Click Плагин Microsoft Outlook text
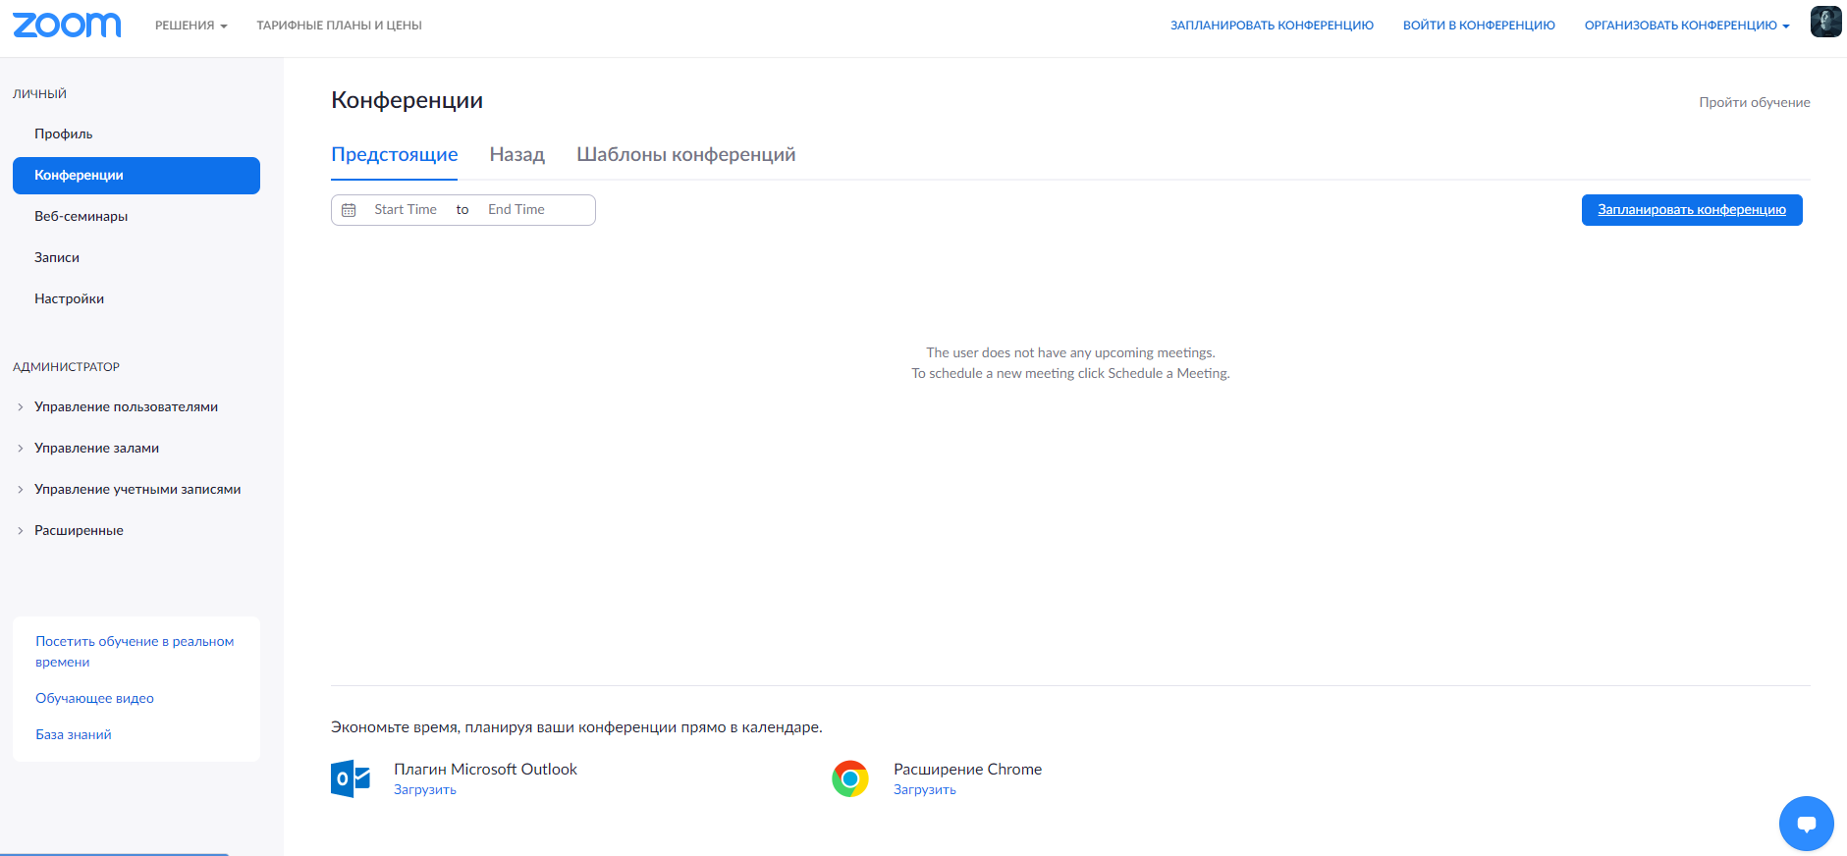This screenshot has width=1847, height=856. coord(485,770)
